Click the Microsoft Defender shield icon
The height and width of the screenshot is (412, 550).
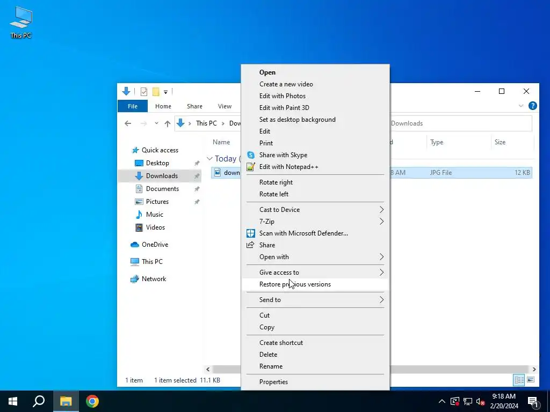coord(250,233)
